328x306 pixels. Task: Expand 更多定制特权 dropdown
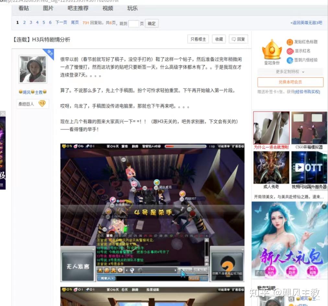tap(290, 72)
